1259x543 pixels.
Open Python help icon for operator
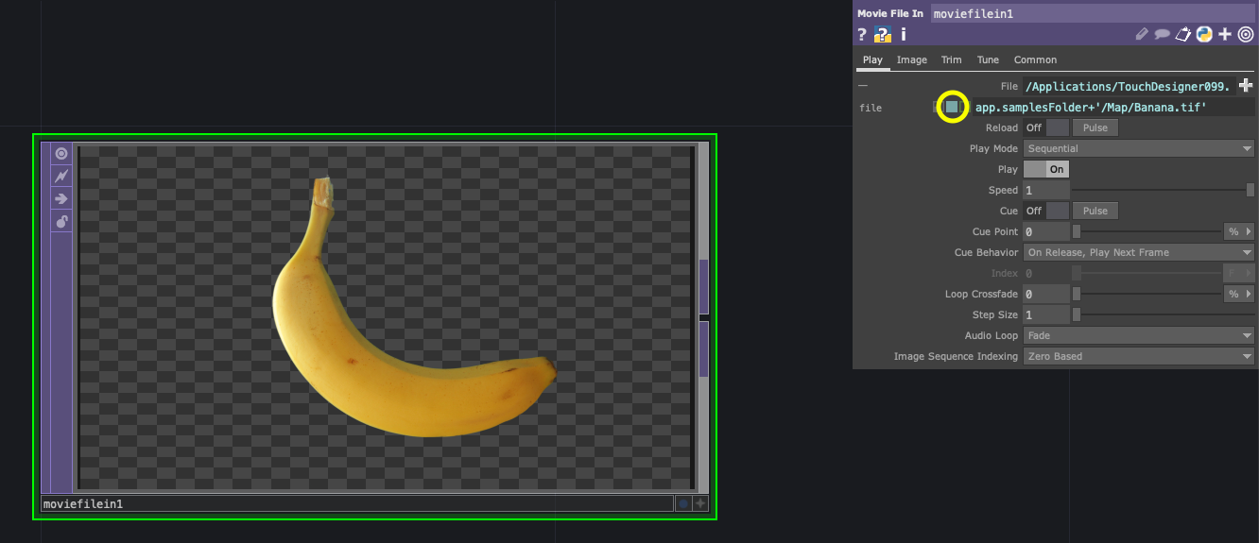pos(883,34)
